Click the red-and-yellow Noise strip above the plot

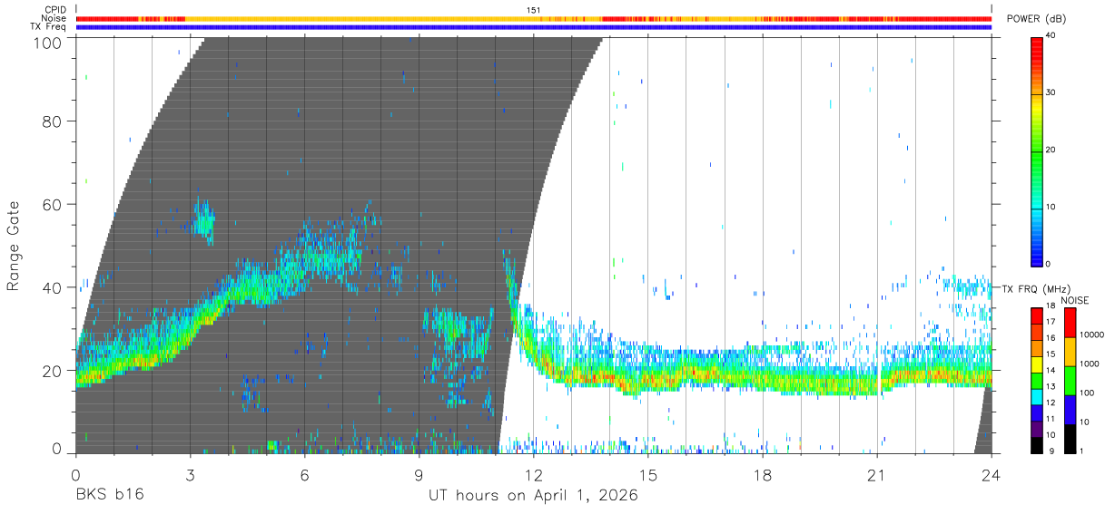[x=534, y=18]
